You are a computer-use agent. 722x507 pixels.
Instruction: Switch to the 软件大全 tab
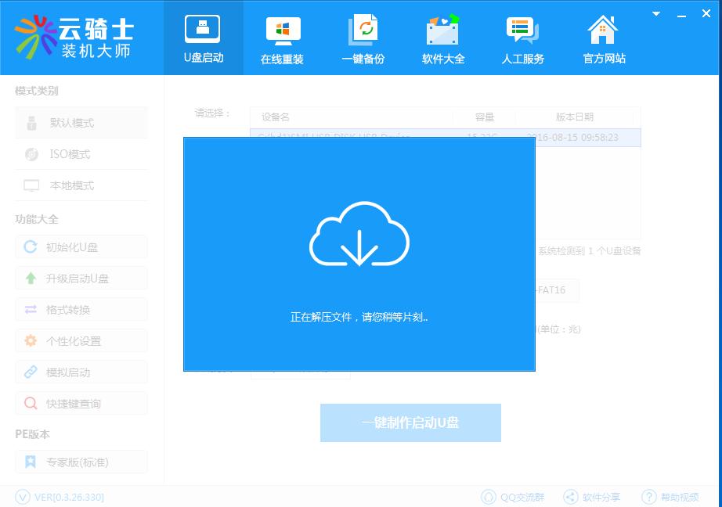442,38
